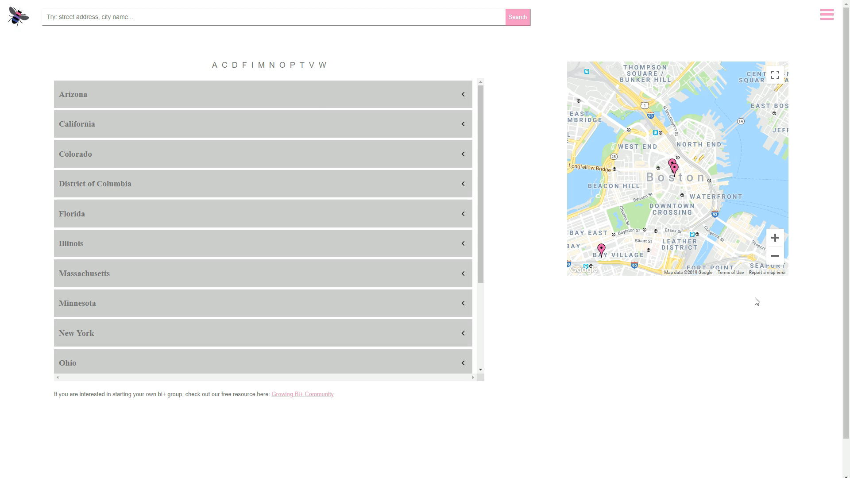Click the list's vertical scrollbar thumb
The width and height of the screenshot is (850, 478).
(480, 184)
